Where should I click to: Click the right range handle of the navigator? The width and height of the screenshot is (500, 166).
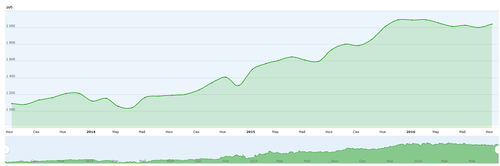[x=497, y=150]
